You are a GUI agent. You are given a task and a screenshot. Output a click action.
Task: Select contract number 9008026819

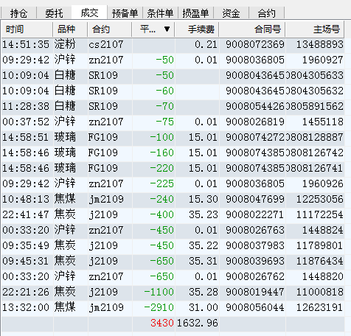pos(255,122)
